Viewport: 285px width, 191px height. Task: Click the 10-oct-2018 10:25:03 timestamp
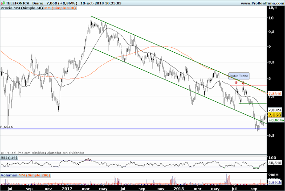[101, 3]
